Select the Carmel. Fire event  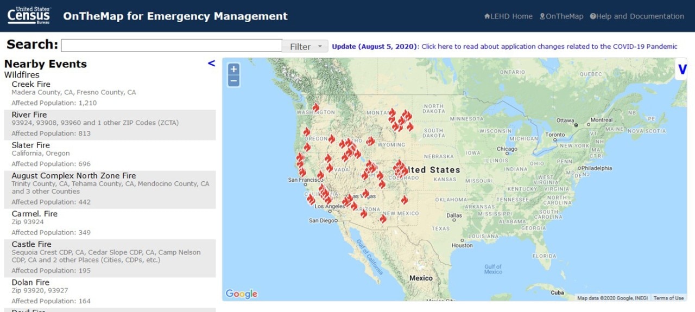tap(34, 214)
